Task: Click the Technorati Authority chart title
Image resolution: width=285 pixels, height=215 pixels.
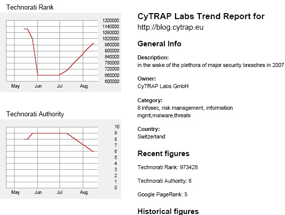Action: tap(35, 114)
